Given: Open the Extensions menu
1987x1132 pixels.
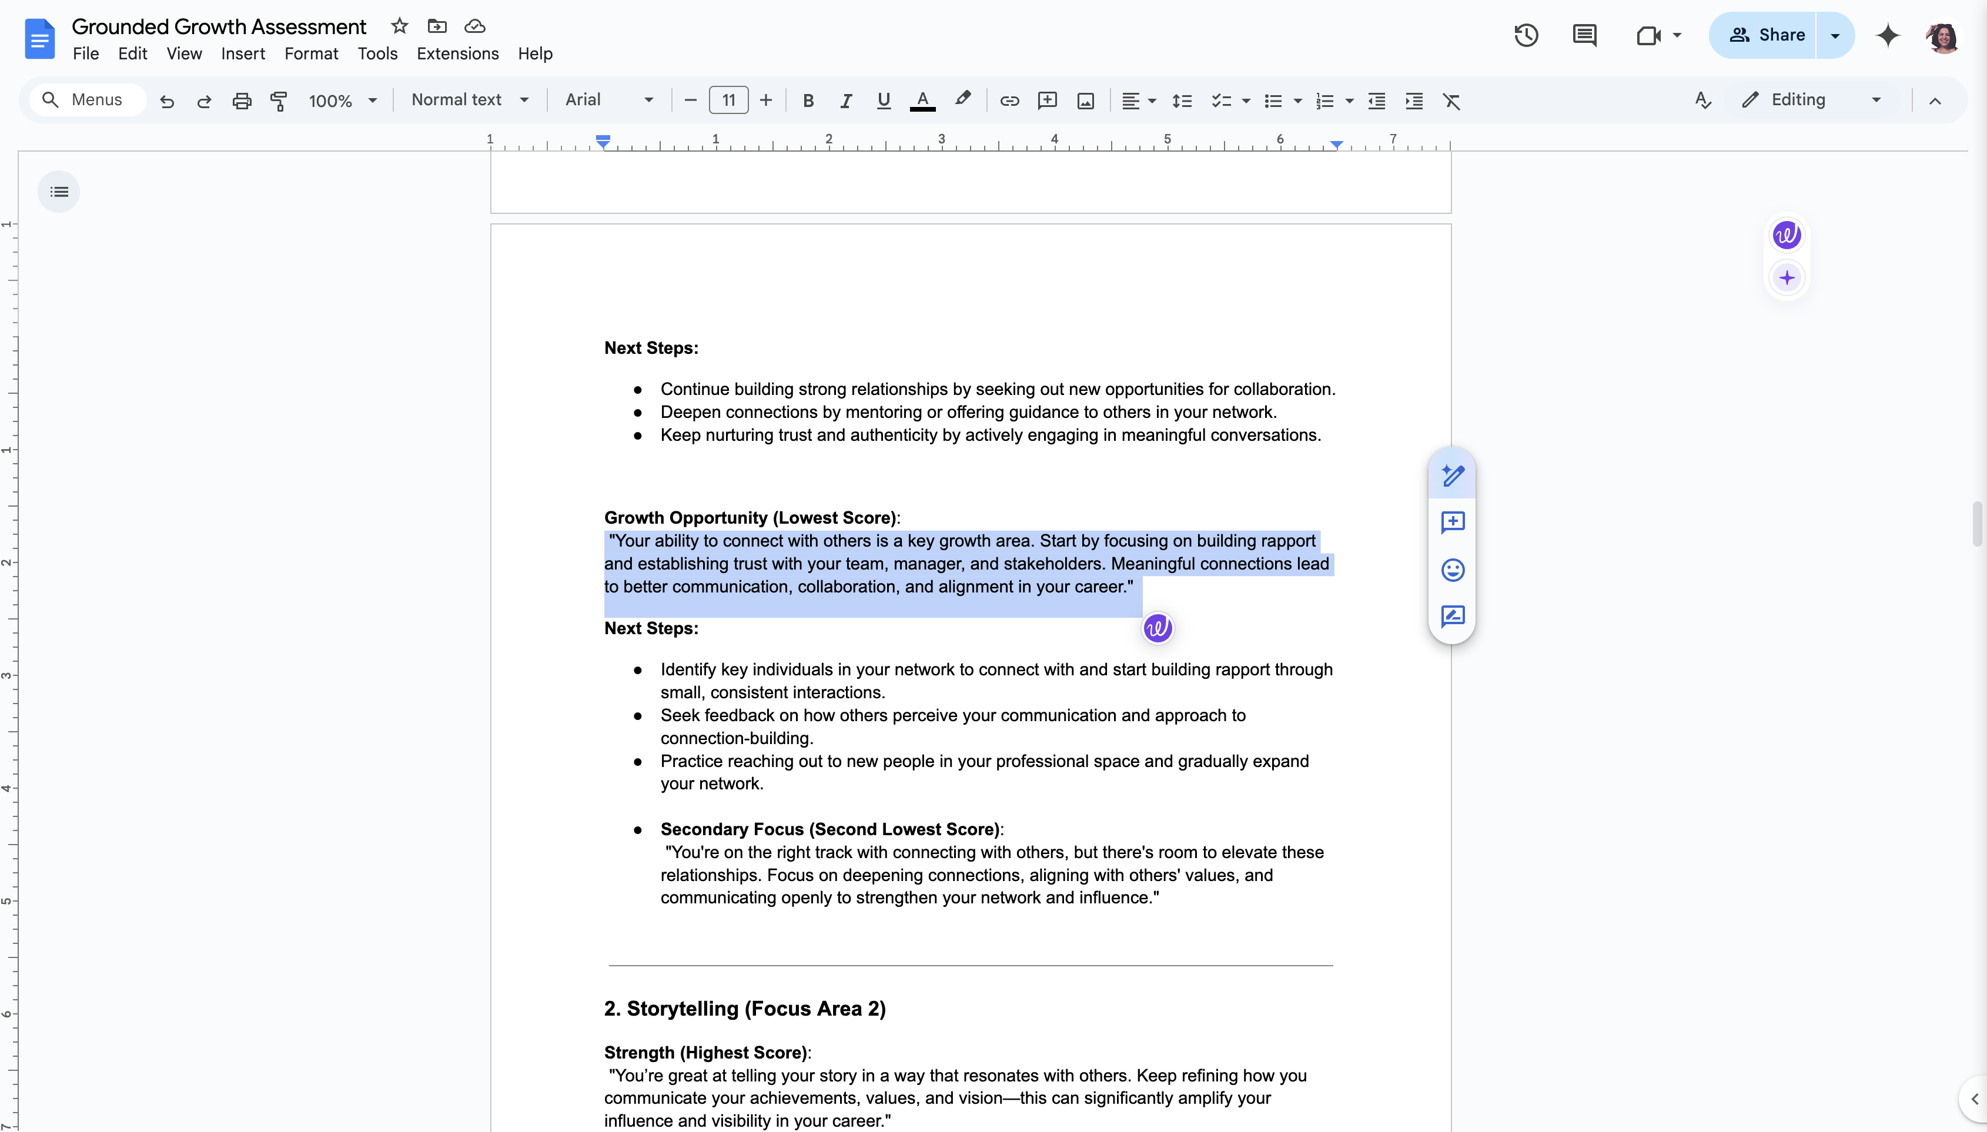Looking at the screenshot, I should (457, 53).
